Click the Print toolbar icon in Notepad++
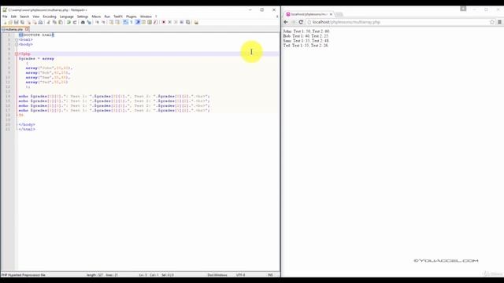 coord(40,22)
